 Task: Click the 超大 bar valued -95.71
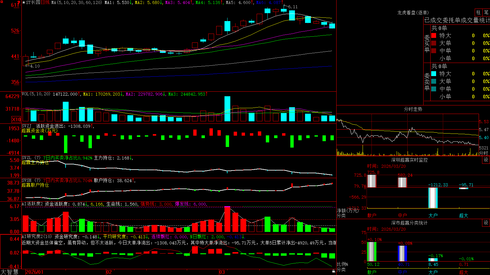click(464, 188)
